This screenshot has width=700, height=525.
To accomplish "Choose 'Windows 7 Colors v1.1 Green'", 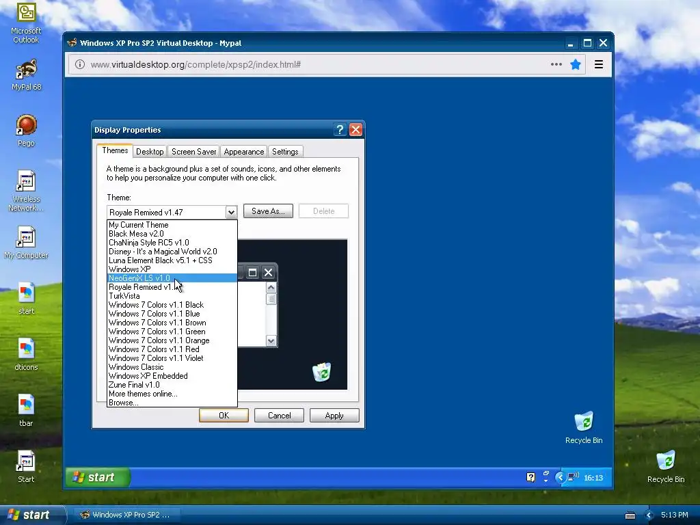I will tap(172, 332).
